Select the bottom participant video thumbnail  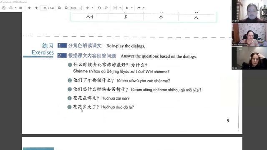[x=249, y=58]
